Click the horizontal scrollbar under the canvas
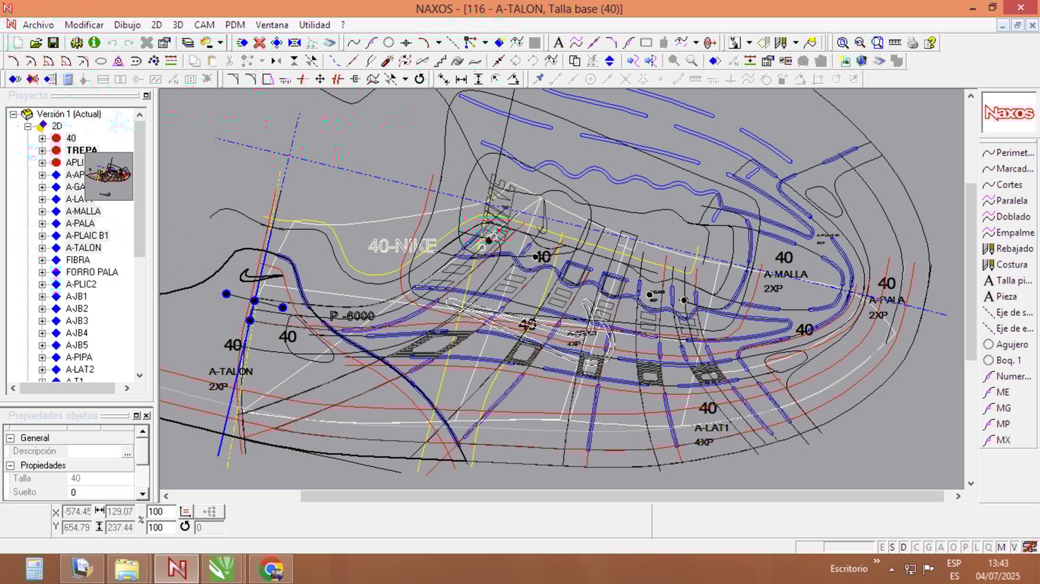This screenshot has height=584, width=1040. [x=621, y=496]
